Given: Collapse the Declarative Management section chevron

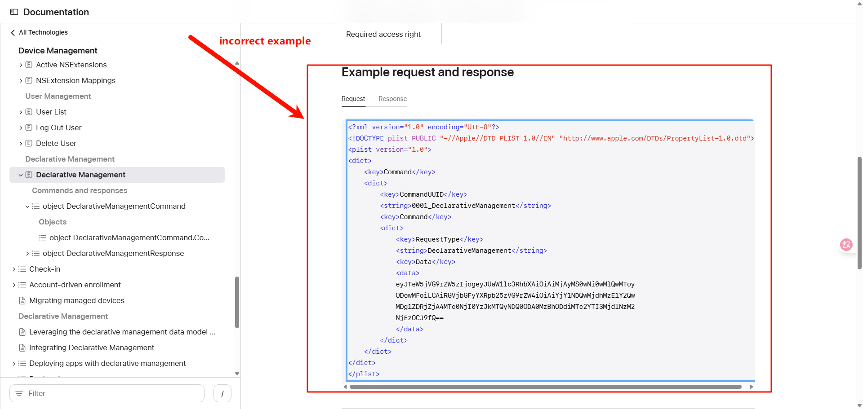Looking at the screenshot, I should pyautogui.click(x=21, y=175).
